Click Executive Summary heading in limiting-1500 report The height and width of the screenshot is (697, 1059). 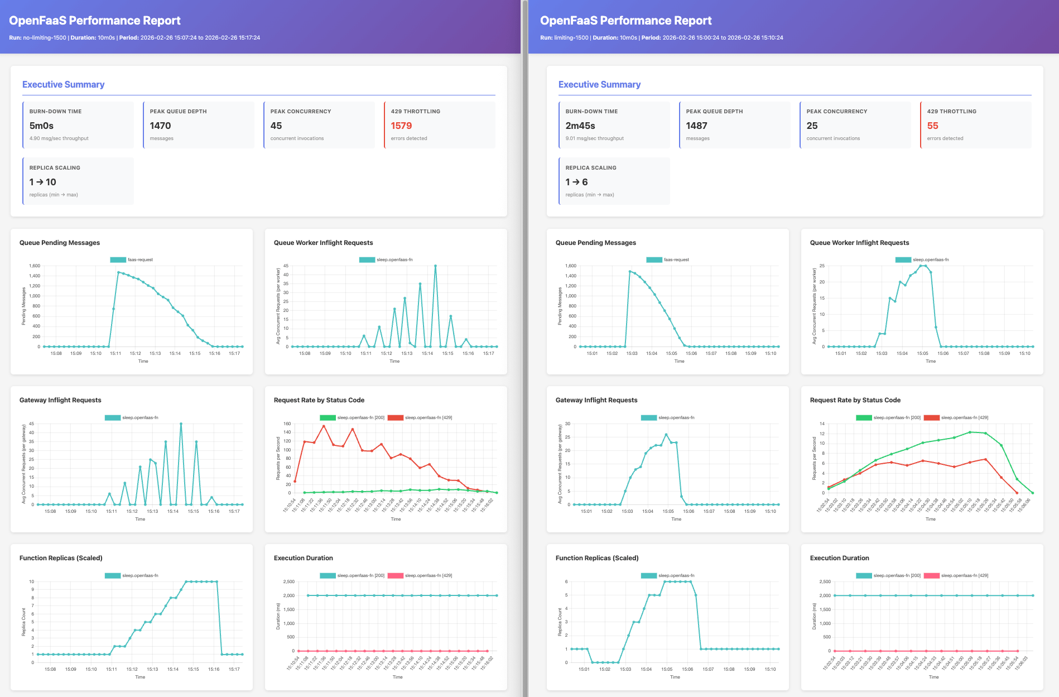599,84
